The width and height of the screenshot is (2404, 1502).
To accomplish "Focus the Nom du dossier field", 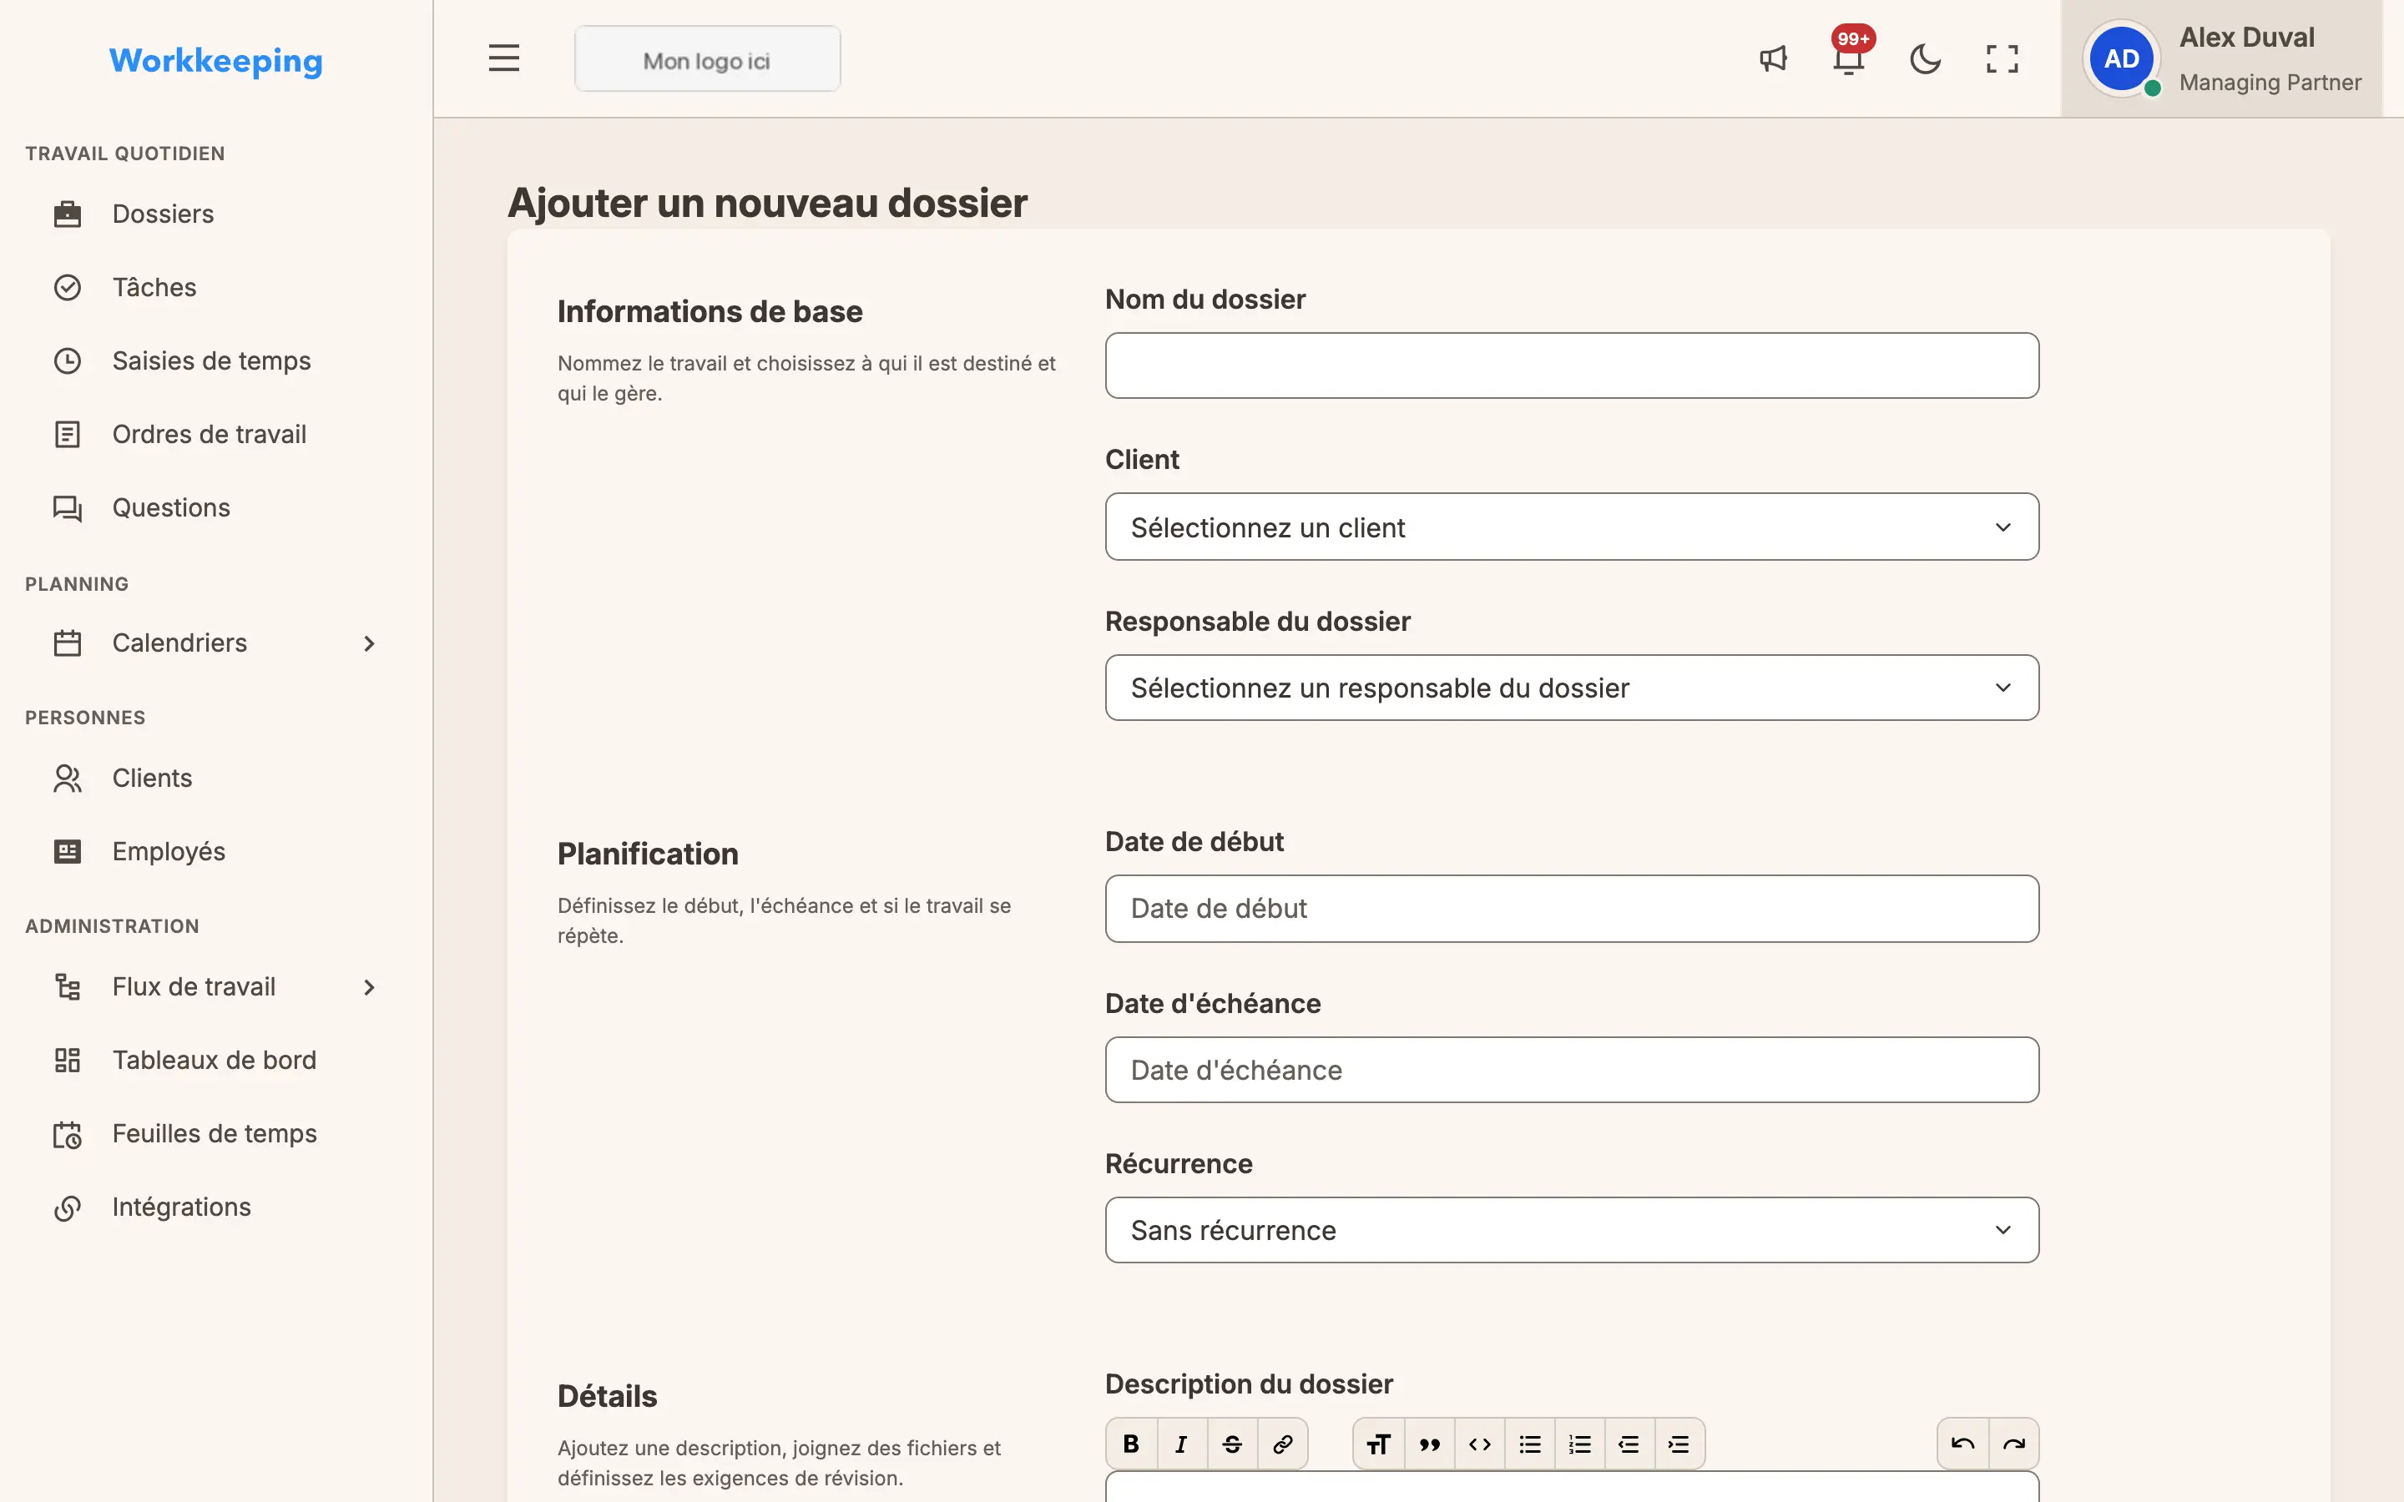I will tap(1572, 365).
